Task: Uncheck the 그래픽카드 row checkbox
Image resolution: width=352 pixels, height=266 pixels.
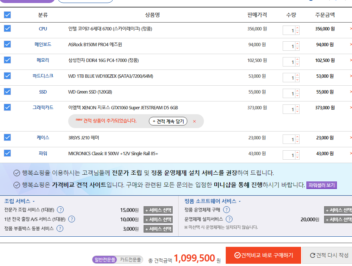Action: [x=8, y=107]
